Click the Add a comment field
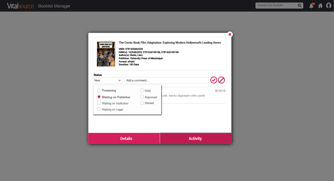Screen dimensions: 334x181 [167, 80]
